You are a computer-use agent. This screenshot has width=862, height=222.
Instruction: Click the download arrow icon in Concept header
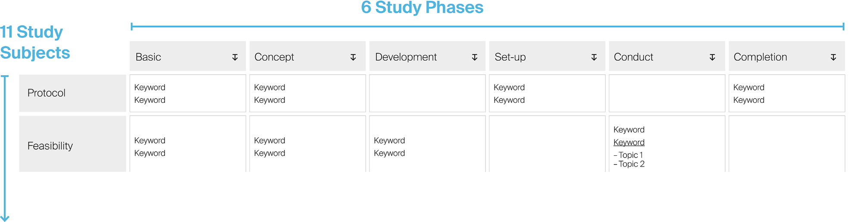click(353, 57)
